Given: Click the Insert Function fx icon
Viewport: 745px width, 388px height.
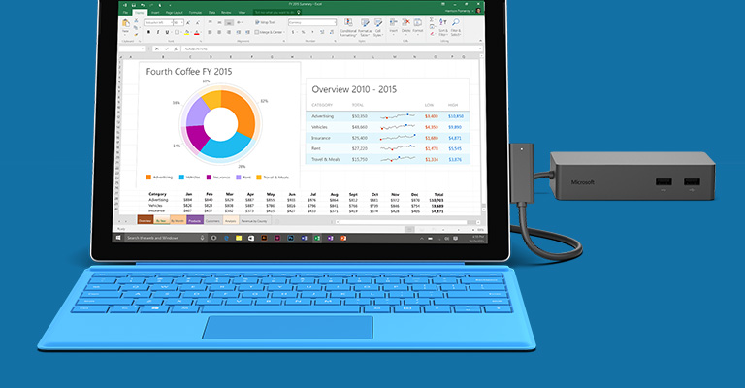Looking at the screenshot, I should [x=176, y=48].
